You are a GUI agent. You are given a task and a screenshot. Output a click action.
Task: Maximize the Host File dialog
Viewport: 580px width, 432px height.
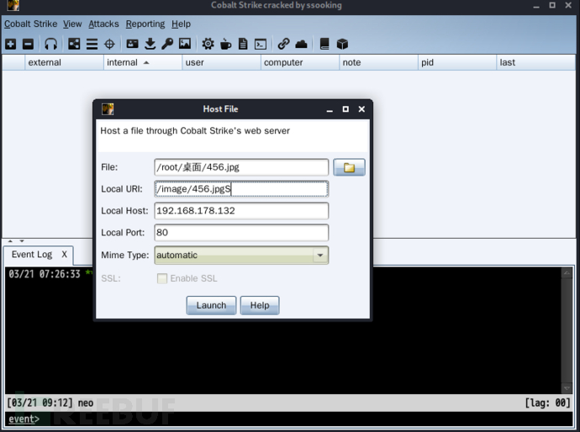click(345, 109)
